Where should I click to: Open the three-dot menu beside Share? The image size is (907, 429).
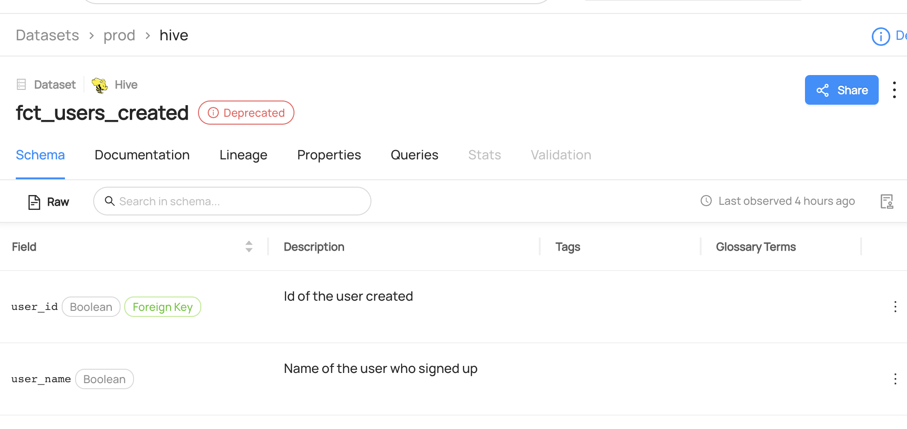coord(894,90)
